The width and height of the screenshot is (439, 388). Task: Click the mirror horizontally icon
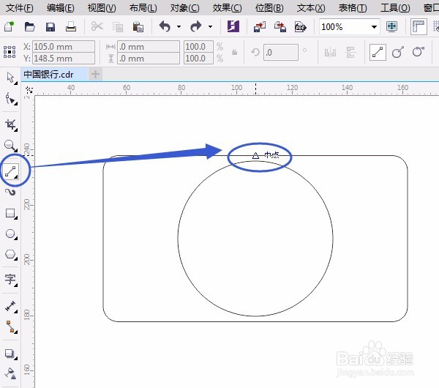pyautogui.click(x=330, y=52)
